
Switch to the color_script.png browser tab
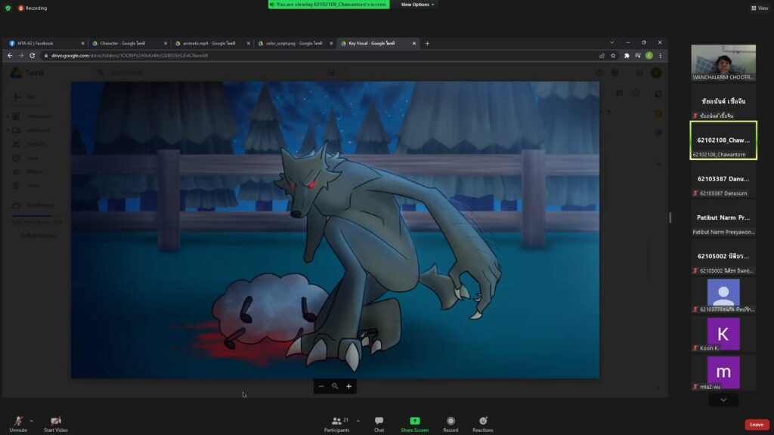point(295,43)
